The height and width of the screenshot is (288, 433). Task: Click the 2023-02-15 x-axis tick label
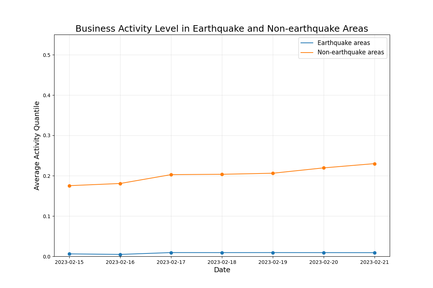click(69, 262)
